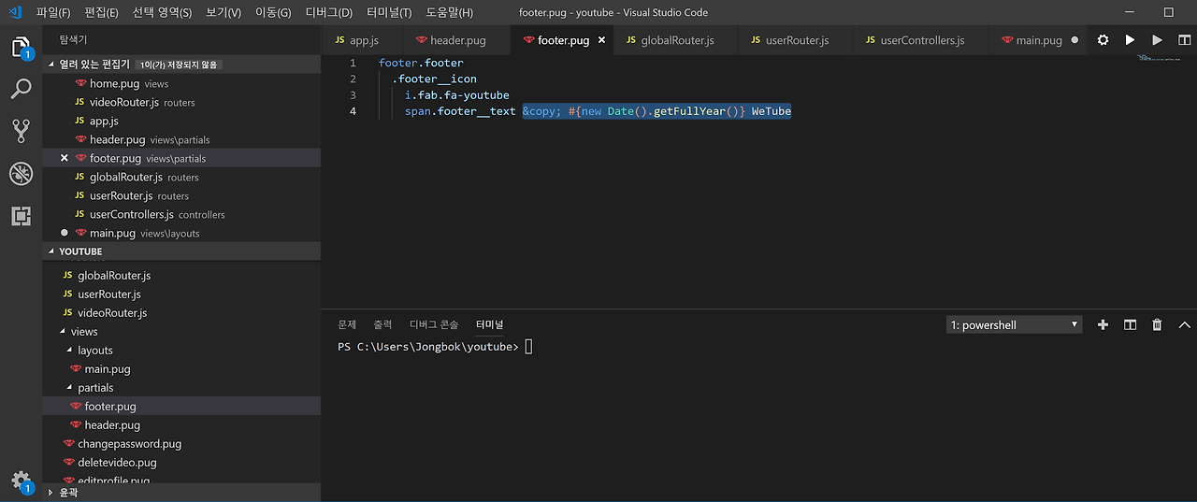Expand the 윤곽 outline section

tap(50, 492)
